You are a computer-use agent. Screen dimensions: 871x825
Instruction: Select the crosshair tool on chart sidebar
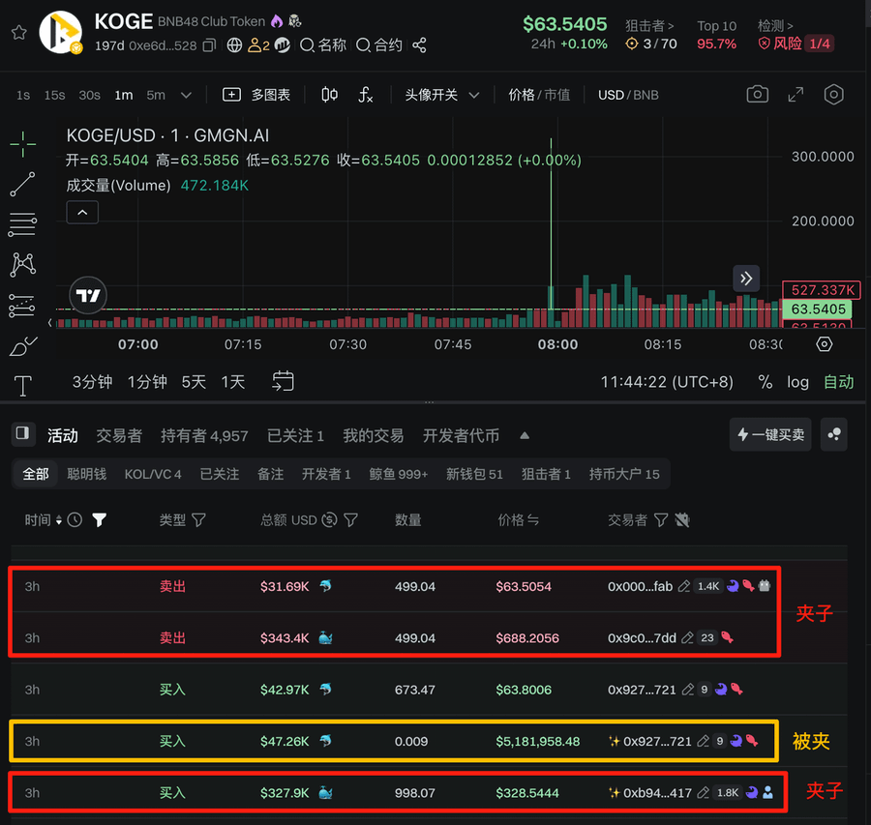pos(23,142)
